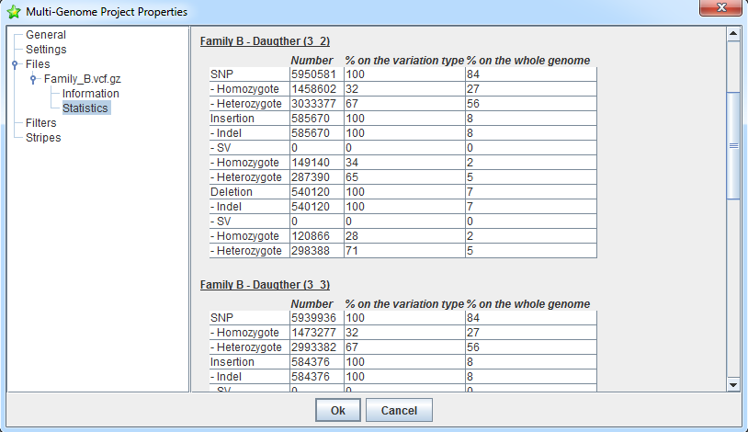
Task: Click the star icon in the title bar
Action: click(x=14, y=12)
